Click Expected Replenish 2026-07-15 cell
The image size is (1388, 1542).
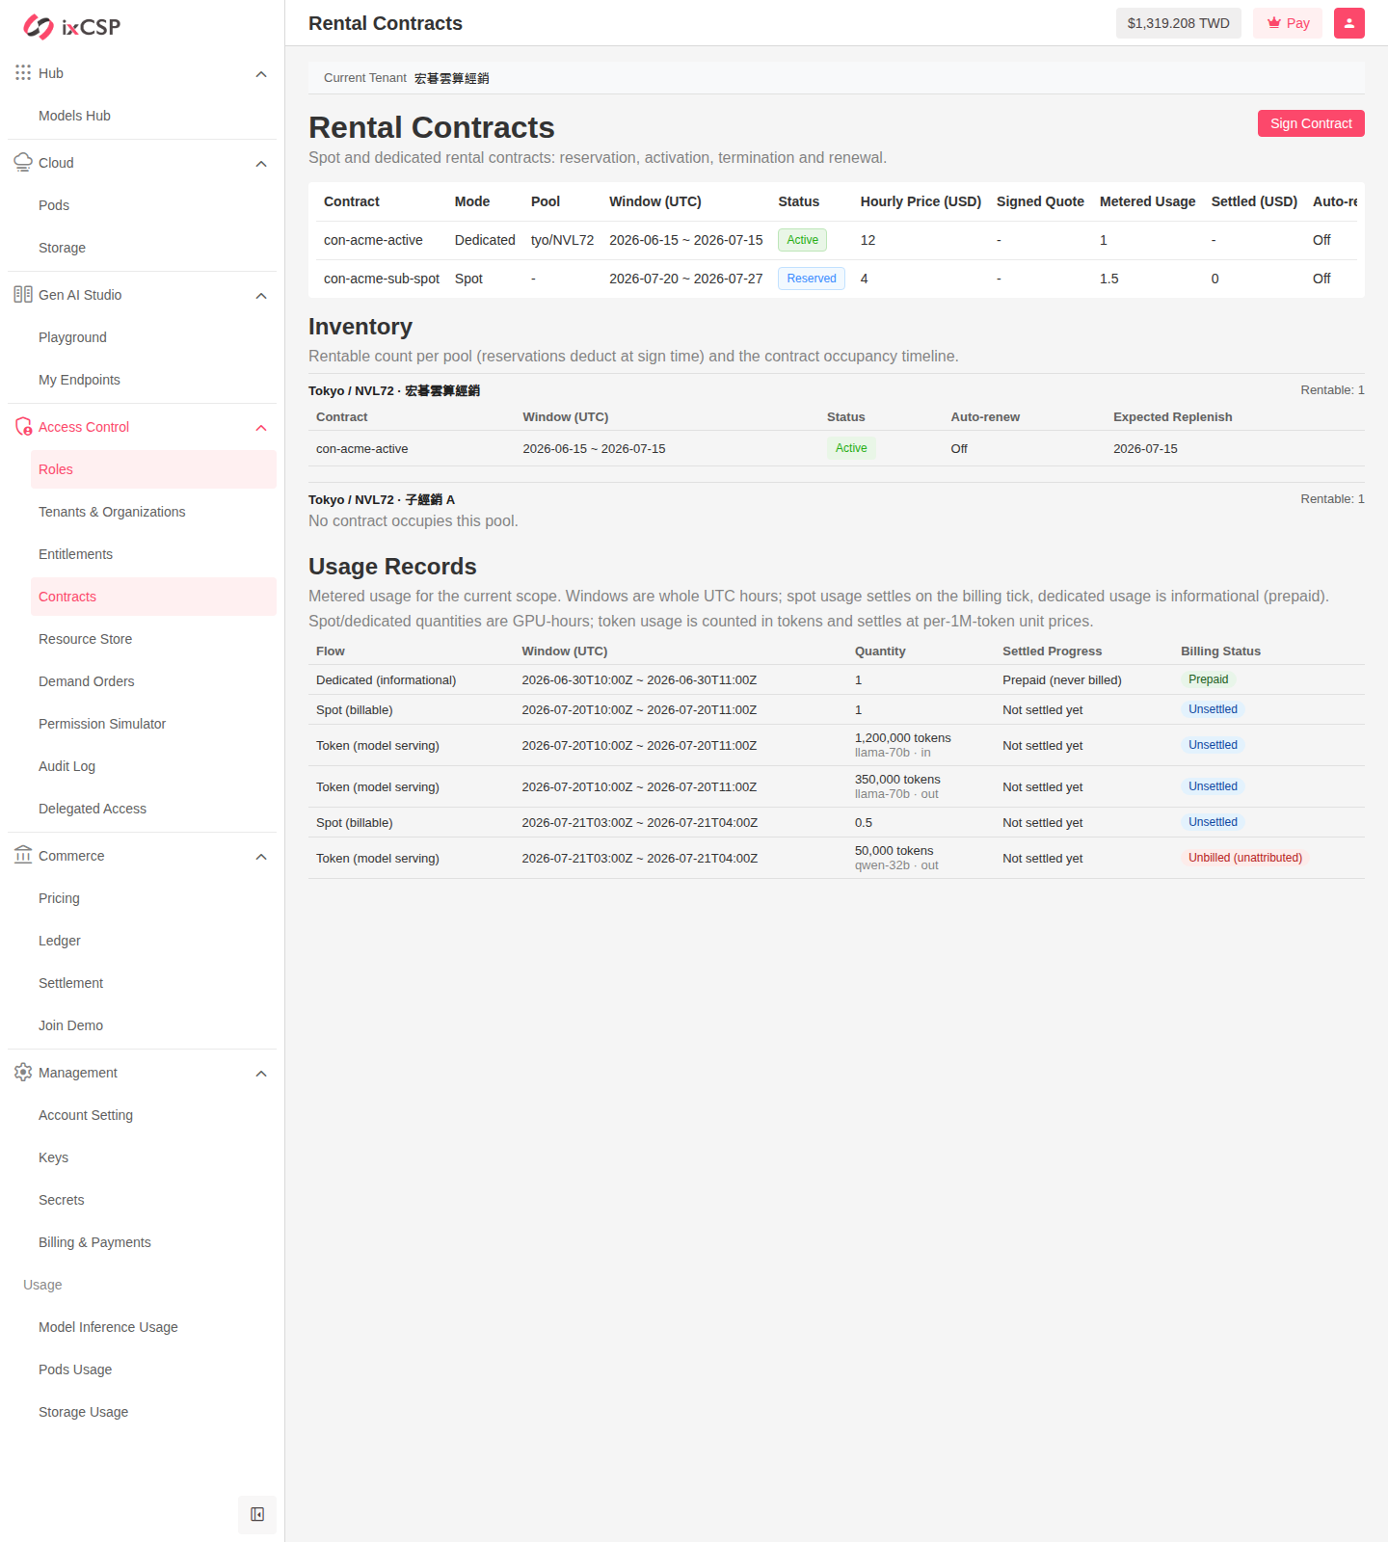1146,449
